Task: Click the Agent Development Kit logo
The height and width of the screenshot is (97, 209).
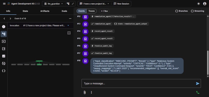Action: [9, 4]
